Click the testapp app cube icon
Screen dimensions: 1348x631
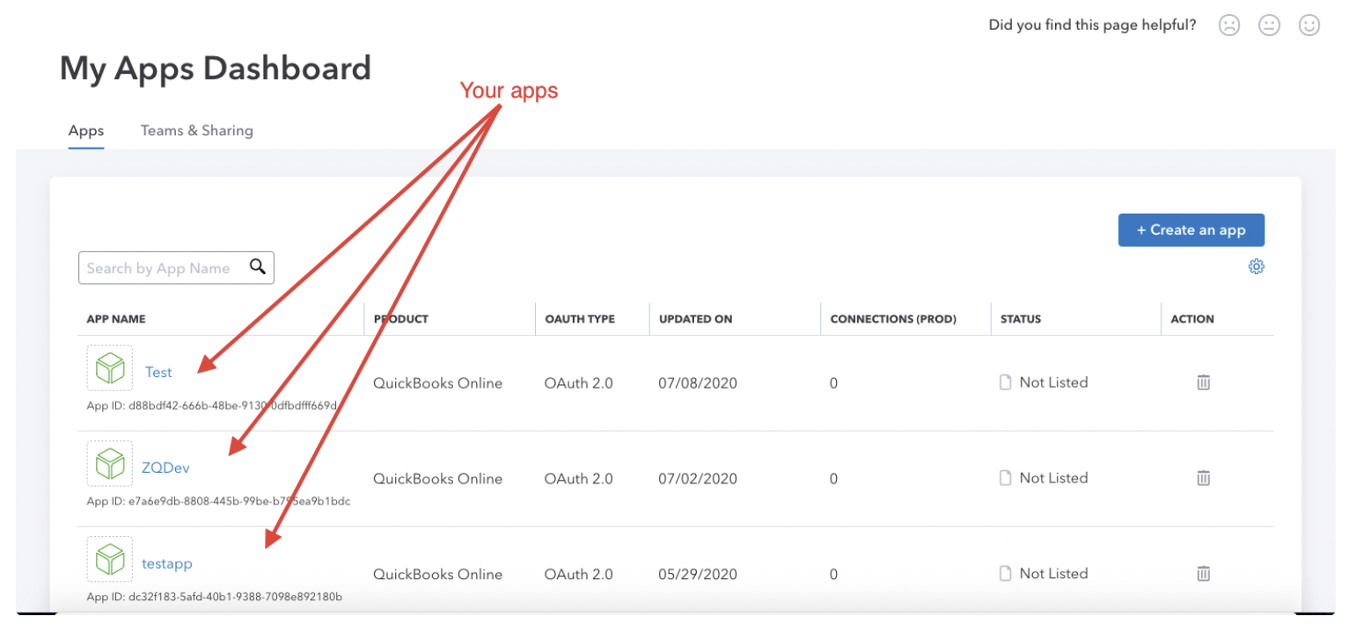coord(110,559)
